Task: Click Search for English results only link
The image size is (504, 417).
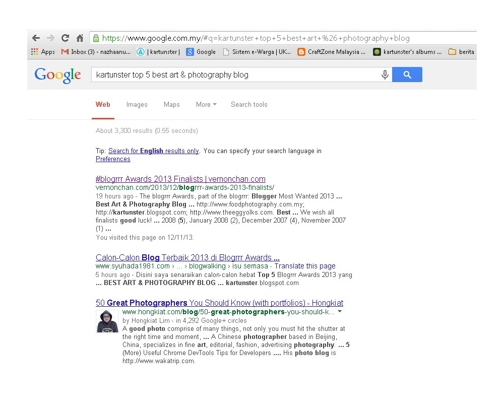Action: click(x=154, y=151)
